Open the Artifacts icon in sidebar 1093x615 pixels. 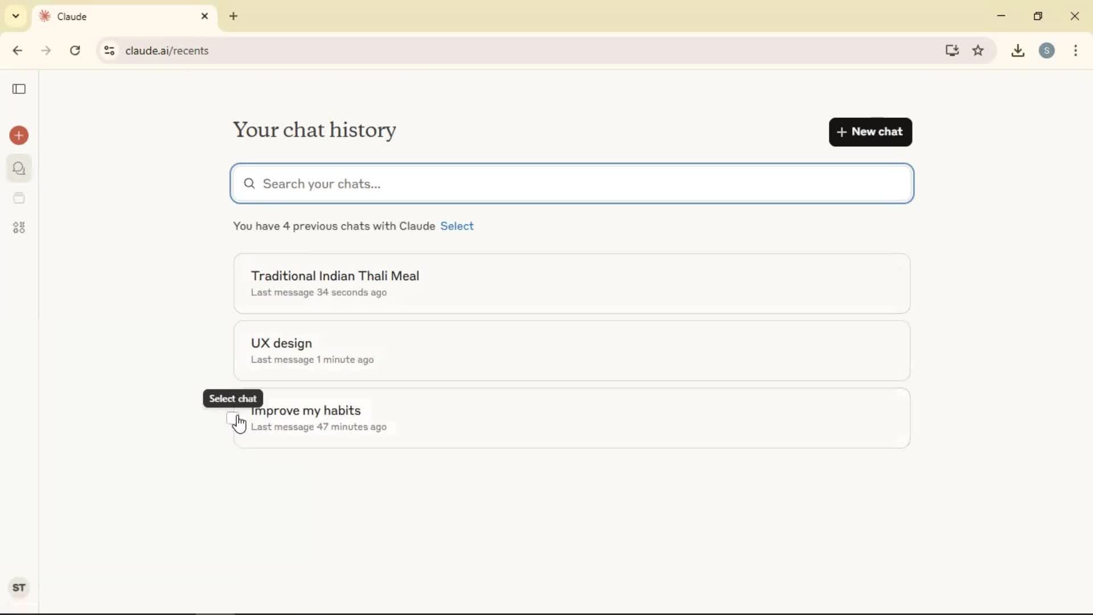pos(19,228)
